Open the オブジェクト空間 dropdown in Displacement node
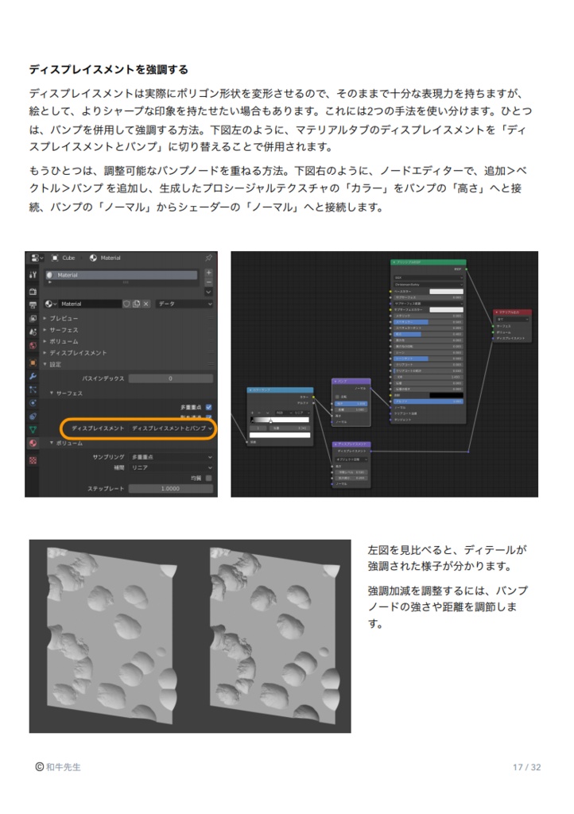This screenshot has width=574, height=814. 352,459
